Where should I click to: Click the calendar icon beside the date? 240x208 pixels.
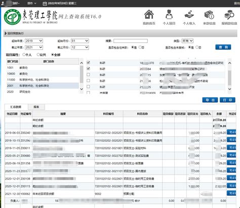click(x=45, y=4)
